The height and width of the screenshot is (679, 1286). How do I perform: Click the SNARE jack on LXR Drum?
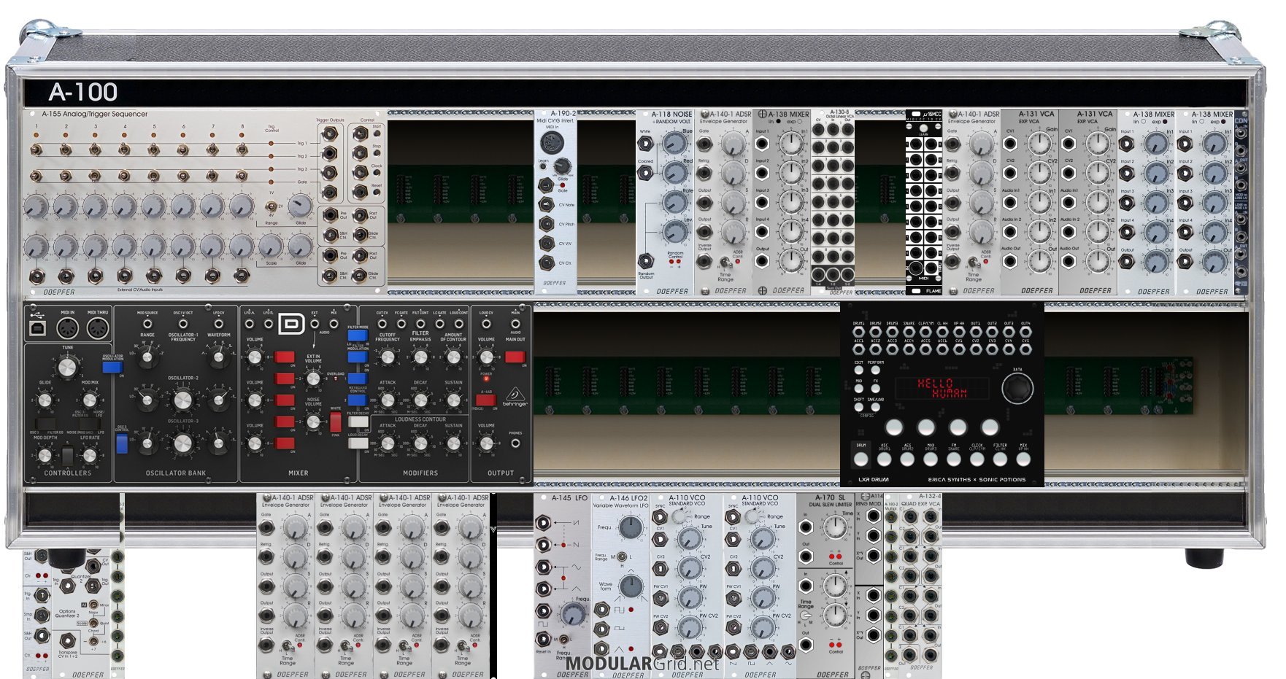[x=909, y=332]
